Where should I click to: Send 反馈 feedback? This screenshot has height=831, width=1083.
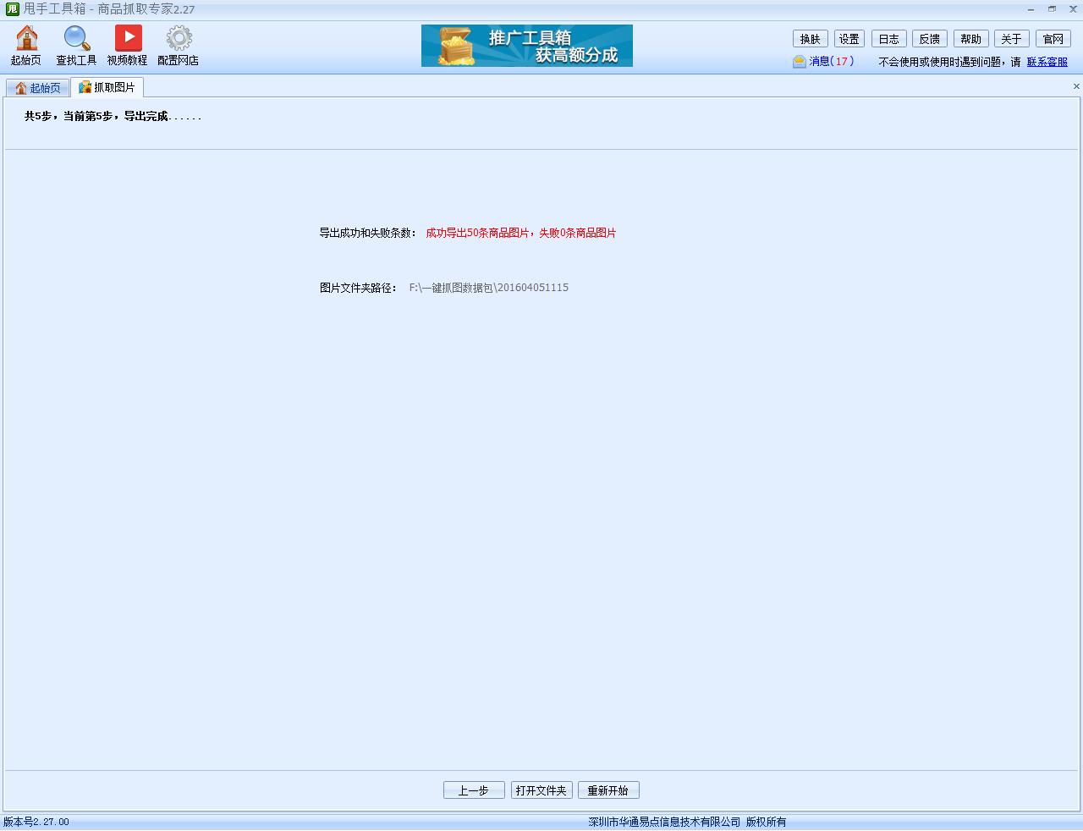[930, 38]
